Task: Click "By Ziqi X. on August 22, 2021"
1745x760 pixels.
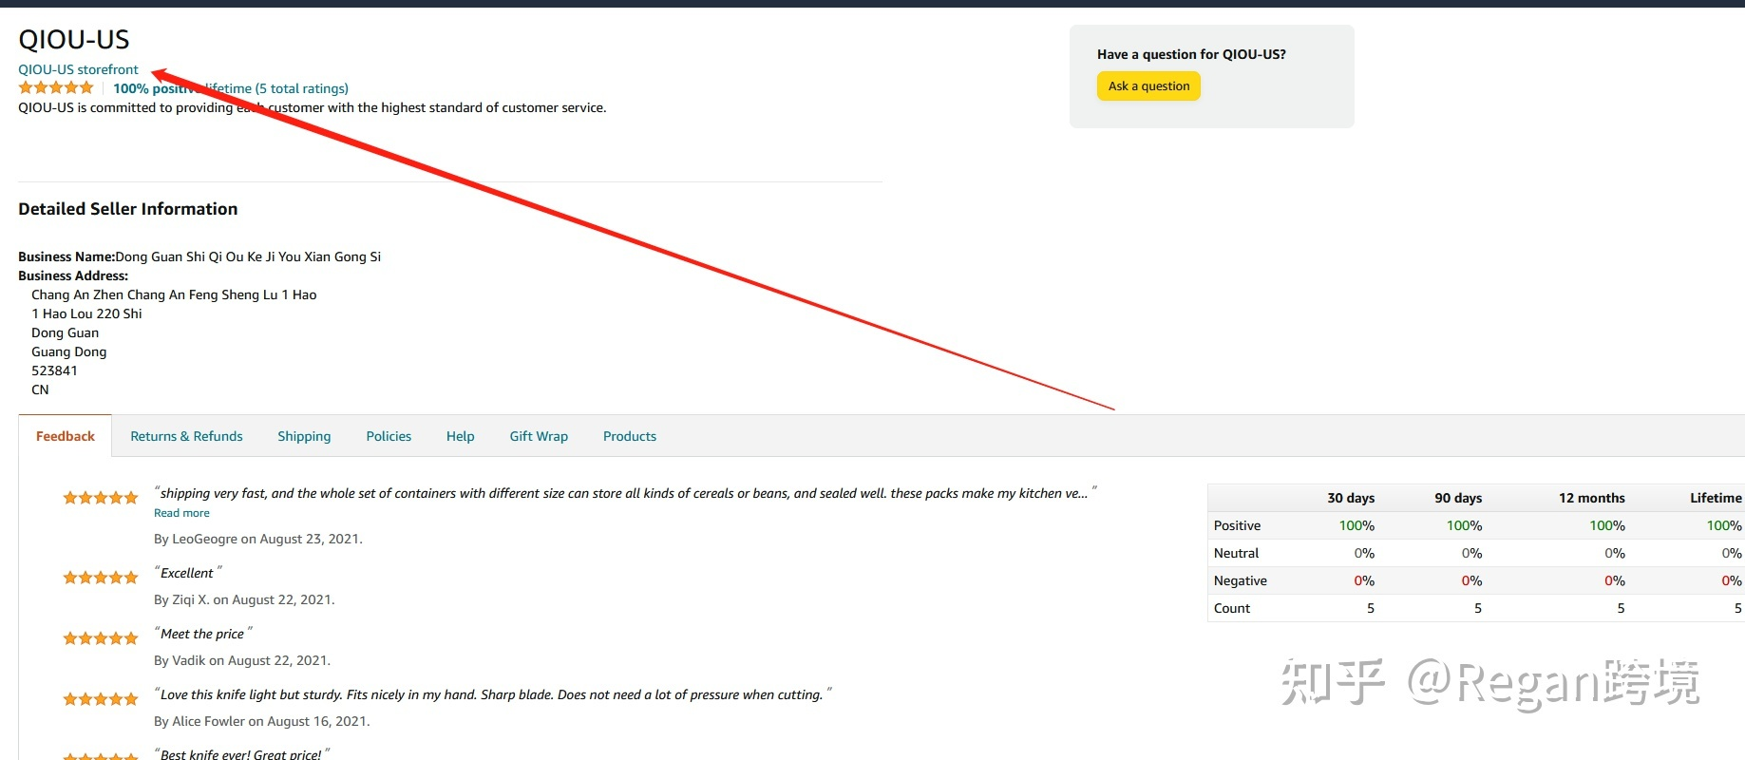Action: point(244,599)
